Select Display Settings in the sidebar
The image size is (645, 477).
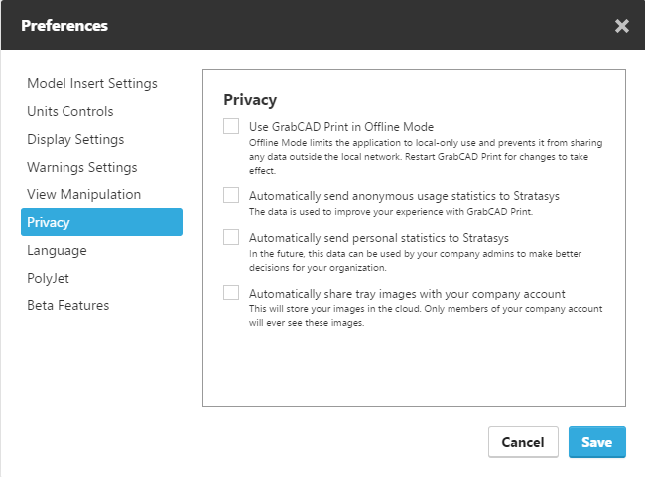point(75,140)
